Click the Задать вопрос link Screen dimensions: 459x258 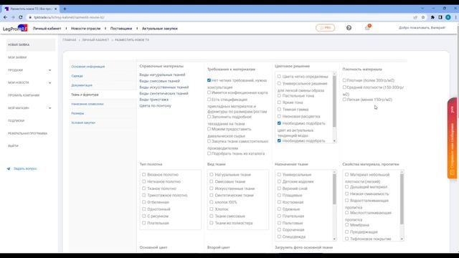click(25, 169)
